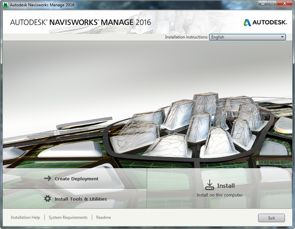Click 'Install on this computer' subtitle text
295x229 pixels.
click(220, 195)
